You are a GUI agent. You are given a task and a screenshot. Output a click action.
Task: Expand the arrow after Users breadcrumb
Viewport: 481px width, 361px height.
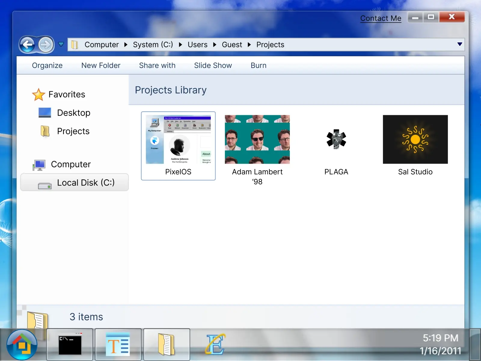coord(215,45)
